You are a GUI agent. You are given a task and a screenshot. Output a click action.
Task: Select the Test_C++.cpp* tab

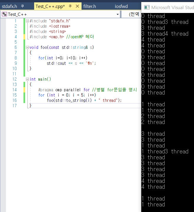click(50, 6)
